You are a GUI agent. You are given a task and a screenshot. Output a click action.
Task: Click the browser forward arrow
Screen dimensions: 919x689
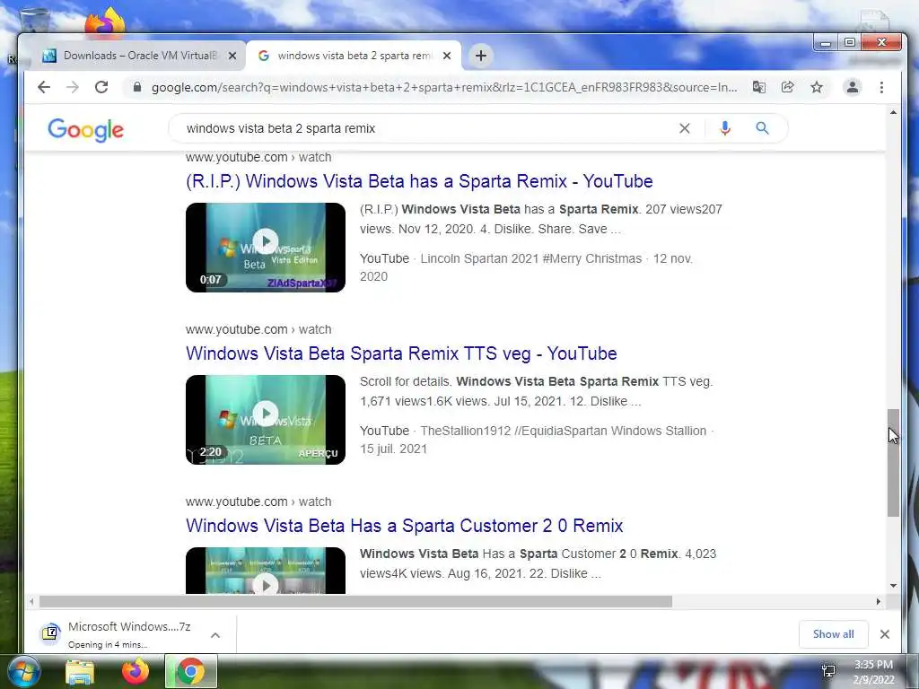click(73, 87)
